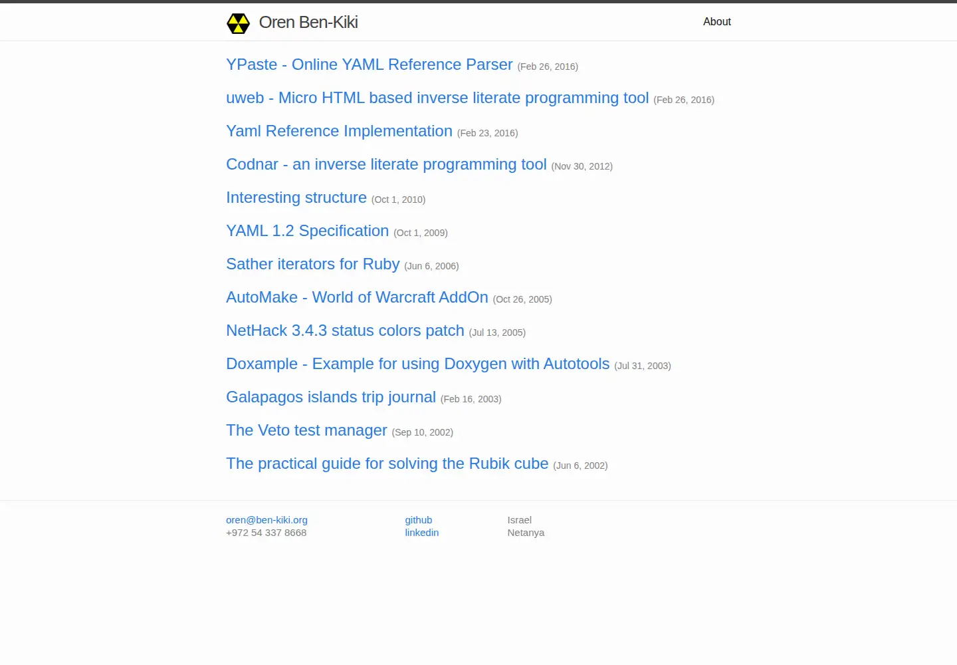This screenshot has width=957, height=665.
Task: Go to the About page
Action: coord(717,22)
